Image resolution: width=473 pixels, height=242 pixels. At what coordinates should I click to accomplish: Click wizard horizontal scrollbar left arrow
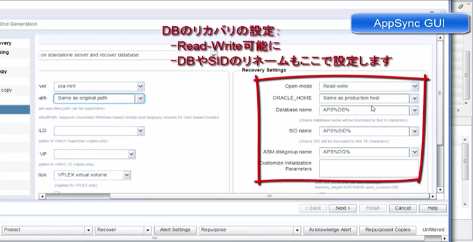[42, 196]
